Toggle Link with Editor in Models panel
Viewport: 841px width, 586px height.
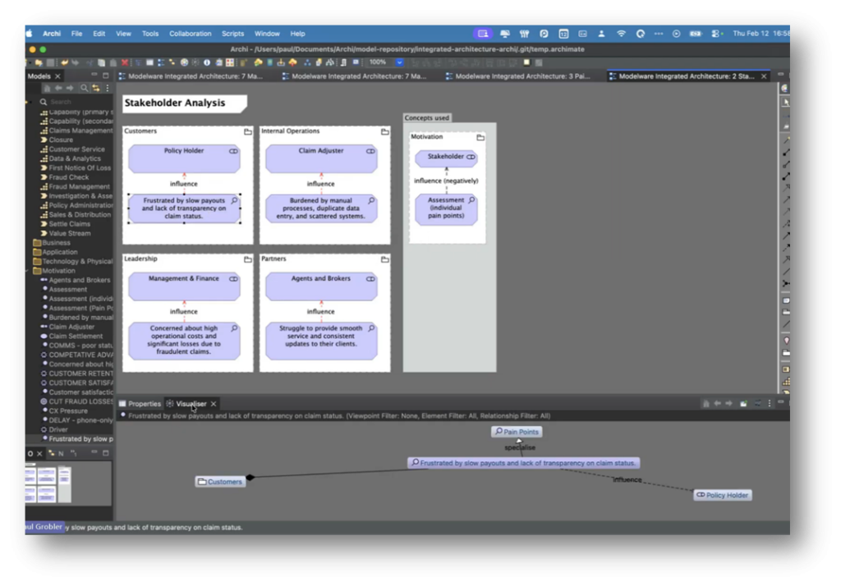95,88
